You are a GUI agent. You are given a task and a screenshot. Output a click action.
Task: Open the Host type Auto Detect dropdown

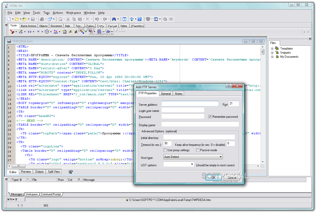(193, 157)
